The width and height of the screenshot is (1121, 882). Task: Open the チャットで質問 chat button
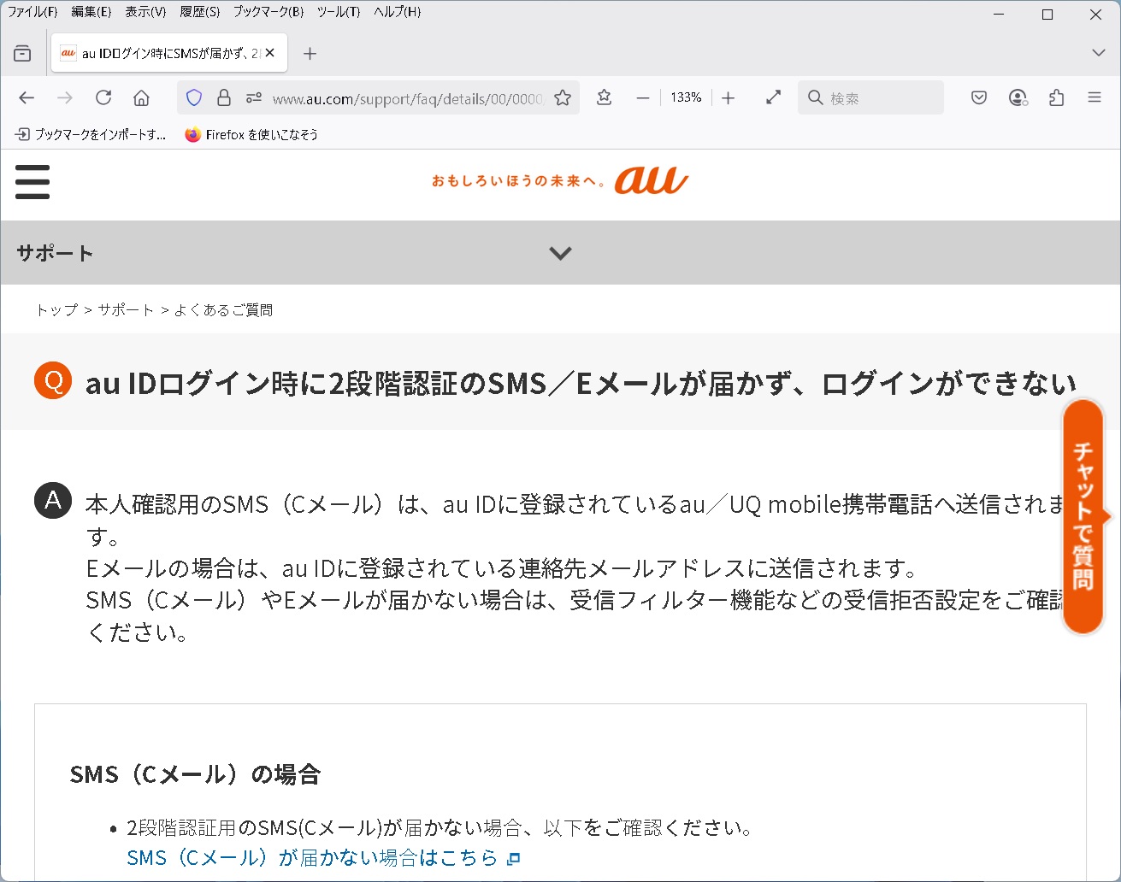pyautogui.click(x=1084, y=517)
